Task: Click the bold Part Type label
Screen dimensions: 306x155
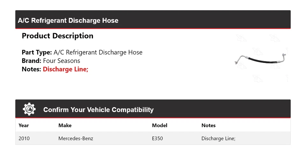Action: click(37, 52)
